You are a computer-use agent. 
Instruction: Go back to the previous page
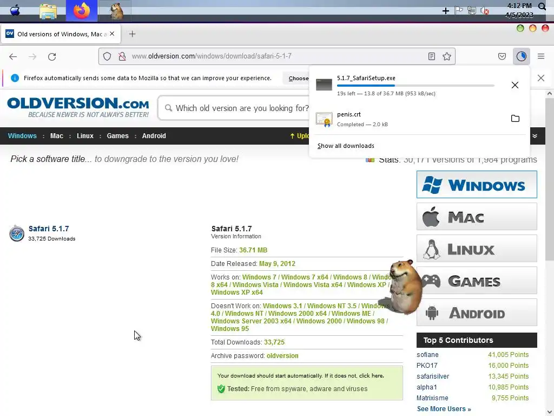click(x=13, y=56)
